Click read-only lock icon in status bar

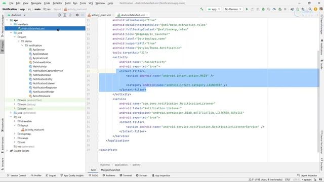(x=315, y=180)
